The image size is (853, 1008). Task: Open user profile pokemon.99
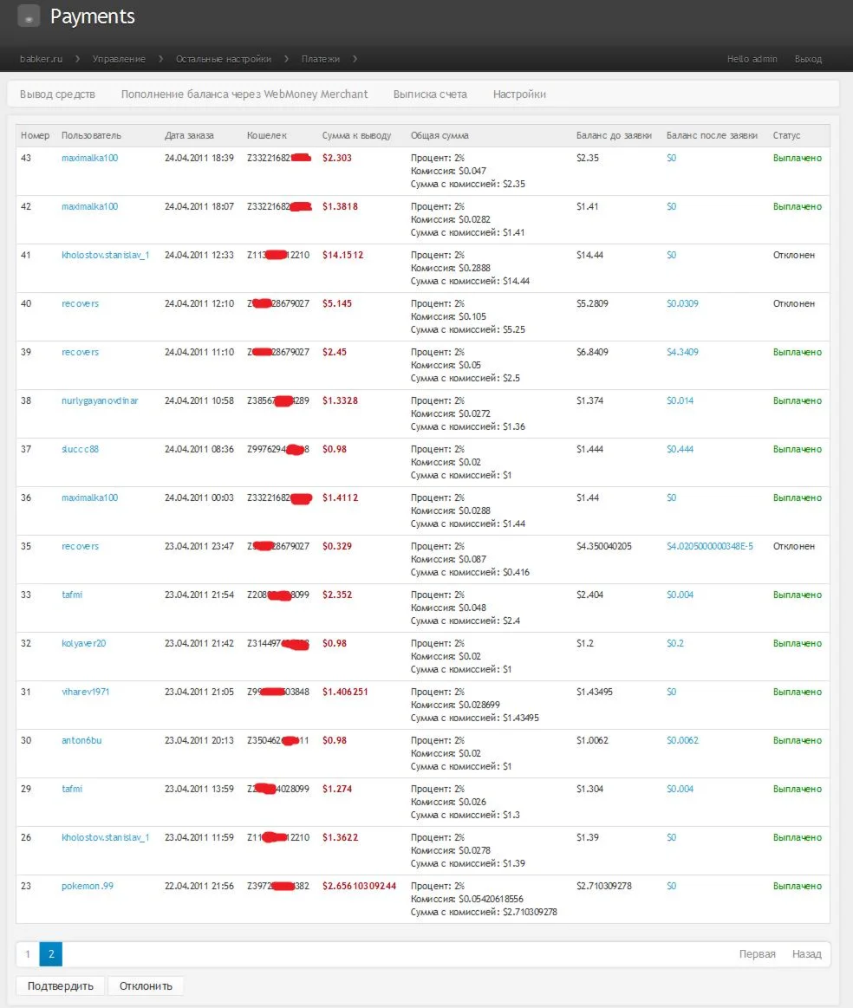point(88,887)
